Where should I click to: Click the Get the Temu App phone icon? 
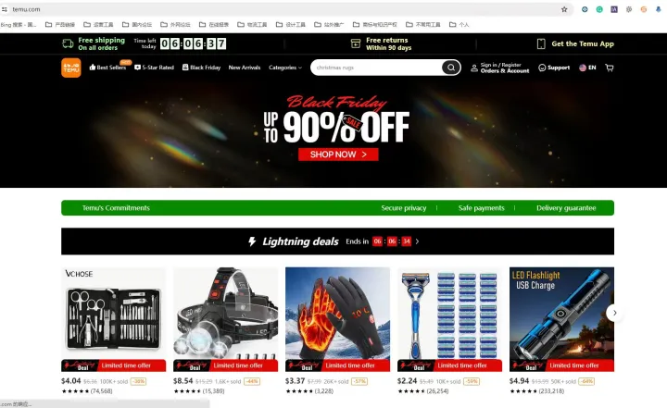(541, 43)
